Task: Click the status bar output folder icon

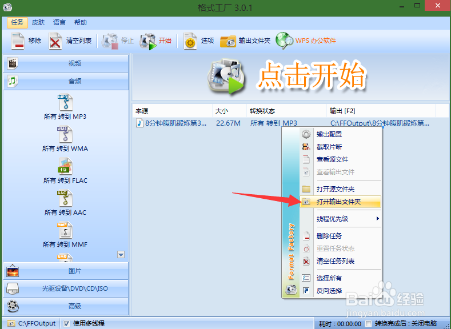Action: coord(11,323)
